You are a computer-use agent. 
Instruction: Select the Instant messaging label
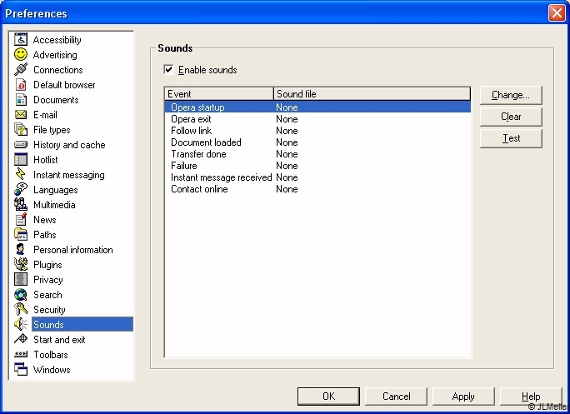[69, 175]
